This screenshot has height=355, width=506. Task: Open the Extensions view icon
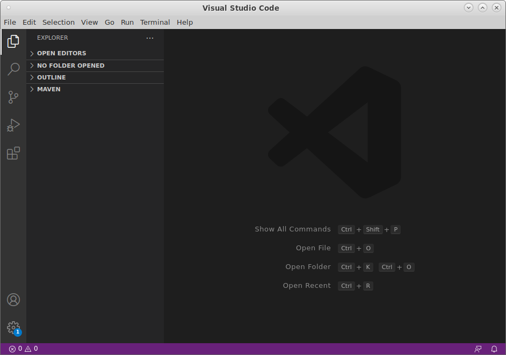(13, 153)
